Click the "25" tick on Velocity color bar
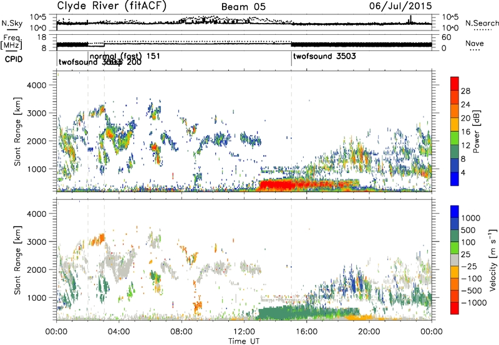The height and width of the screenshot is (345, 499). point(465,255)
